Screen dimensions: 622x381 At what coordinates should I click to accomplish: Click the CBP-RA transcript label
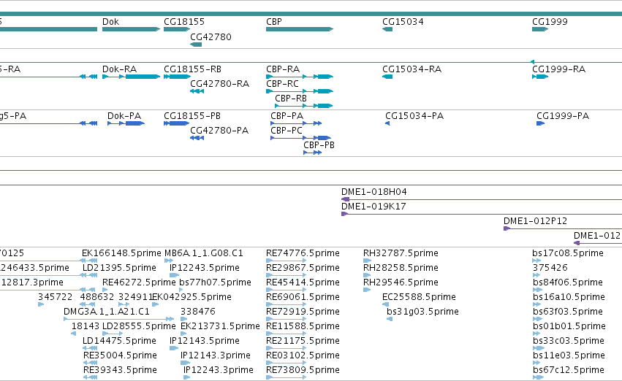[283, 69]
